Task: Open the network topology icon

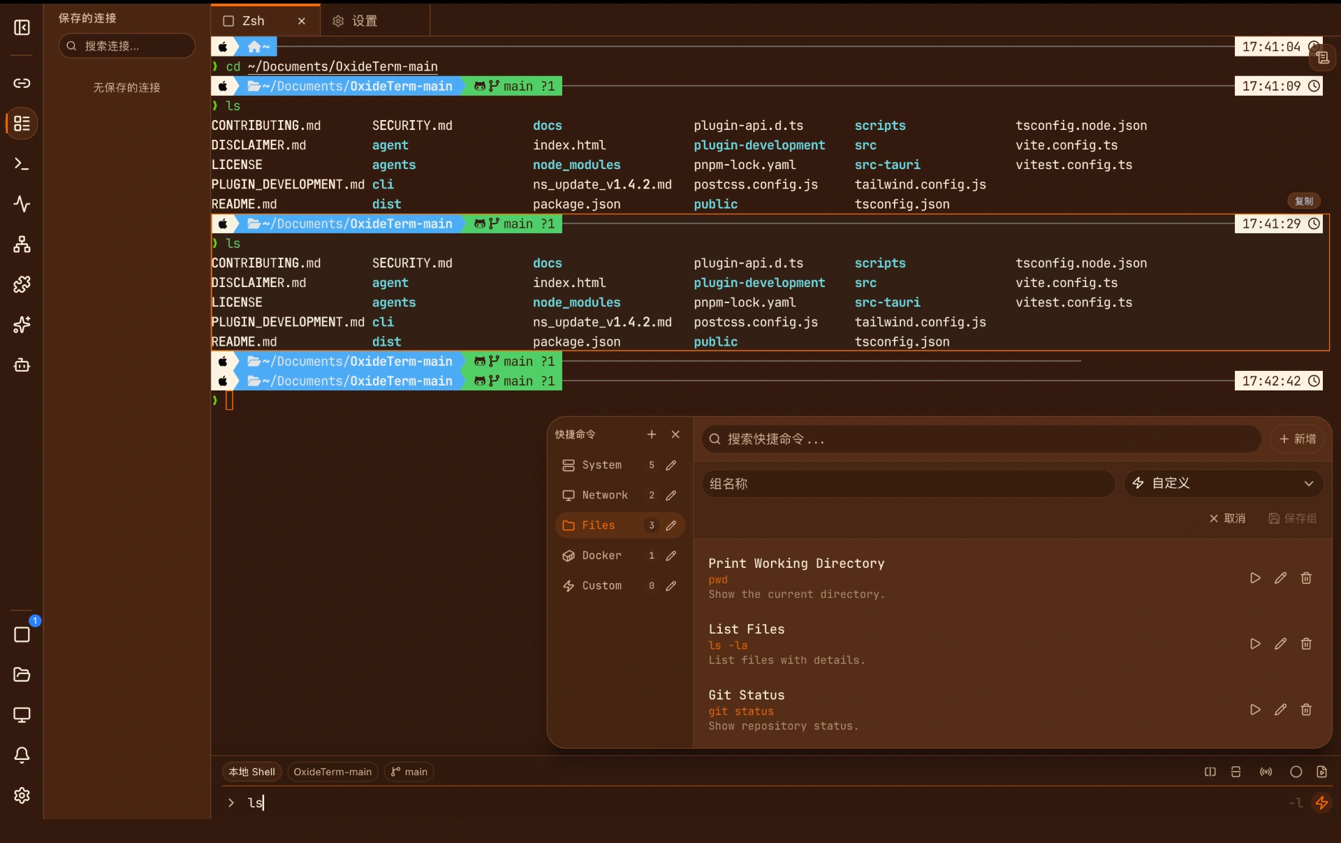Action: [22, 244]
